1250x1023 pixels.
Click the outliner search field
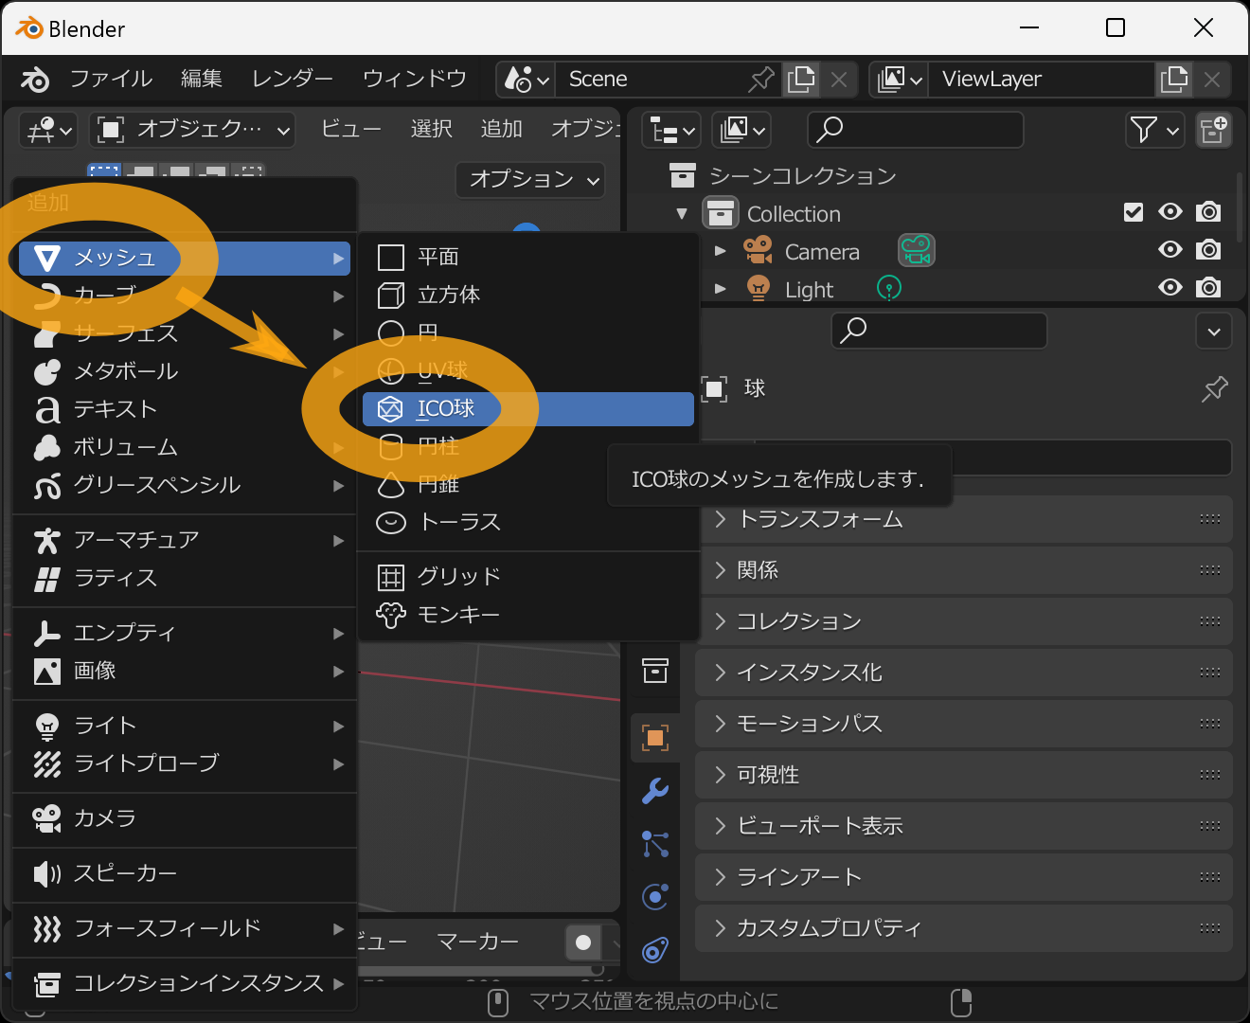point(916,130)
